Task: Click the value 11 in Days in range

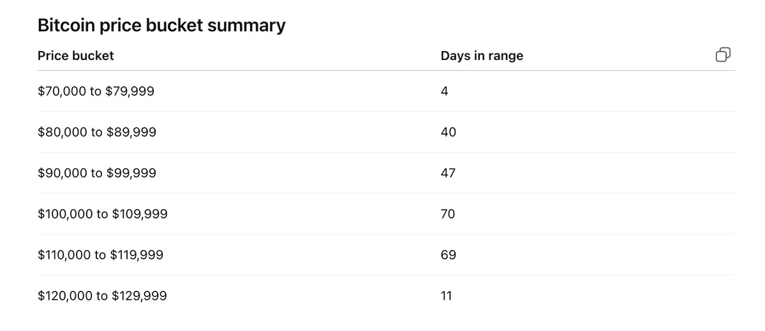Action: click(x=446, y=296)
